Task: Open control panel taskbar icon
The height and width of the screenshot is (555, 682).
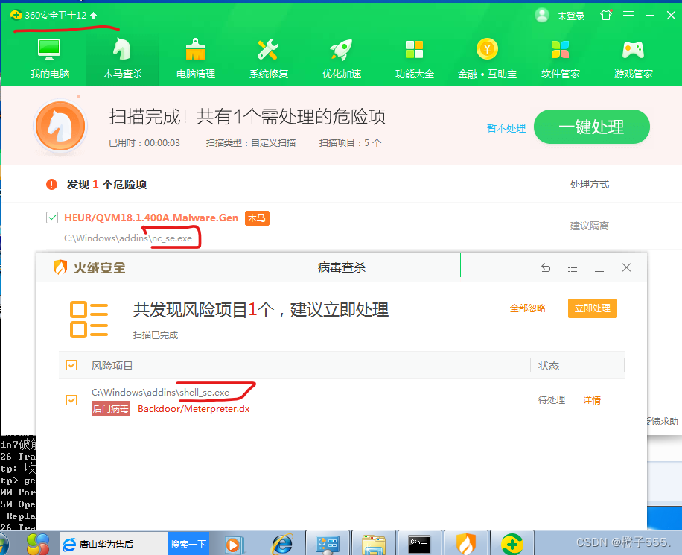Action: pos(328,544)
